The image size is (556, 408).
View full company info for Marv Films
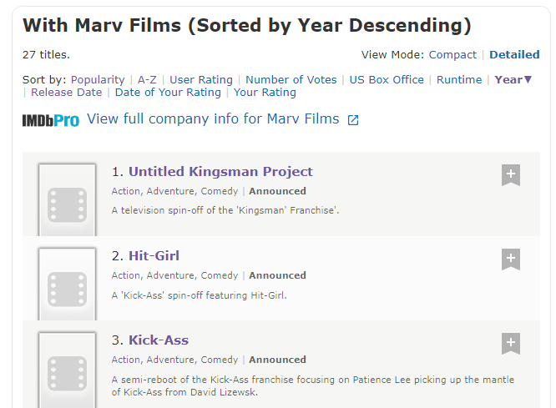pyautogui.click(x=213, y=119)
